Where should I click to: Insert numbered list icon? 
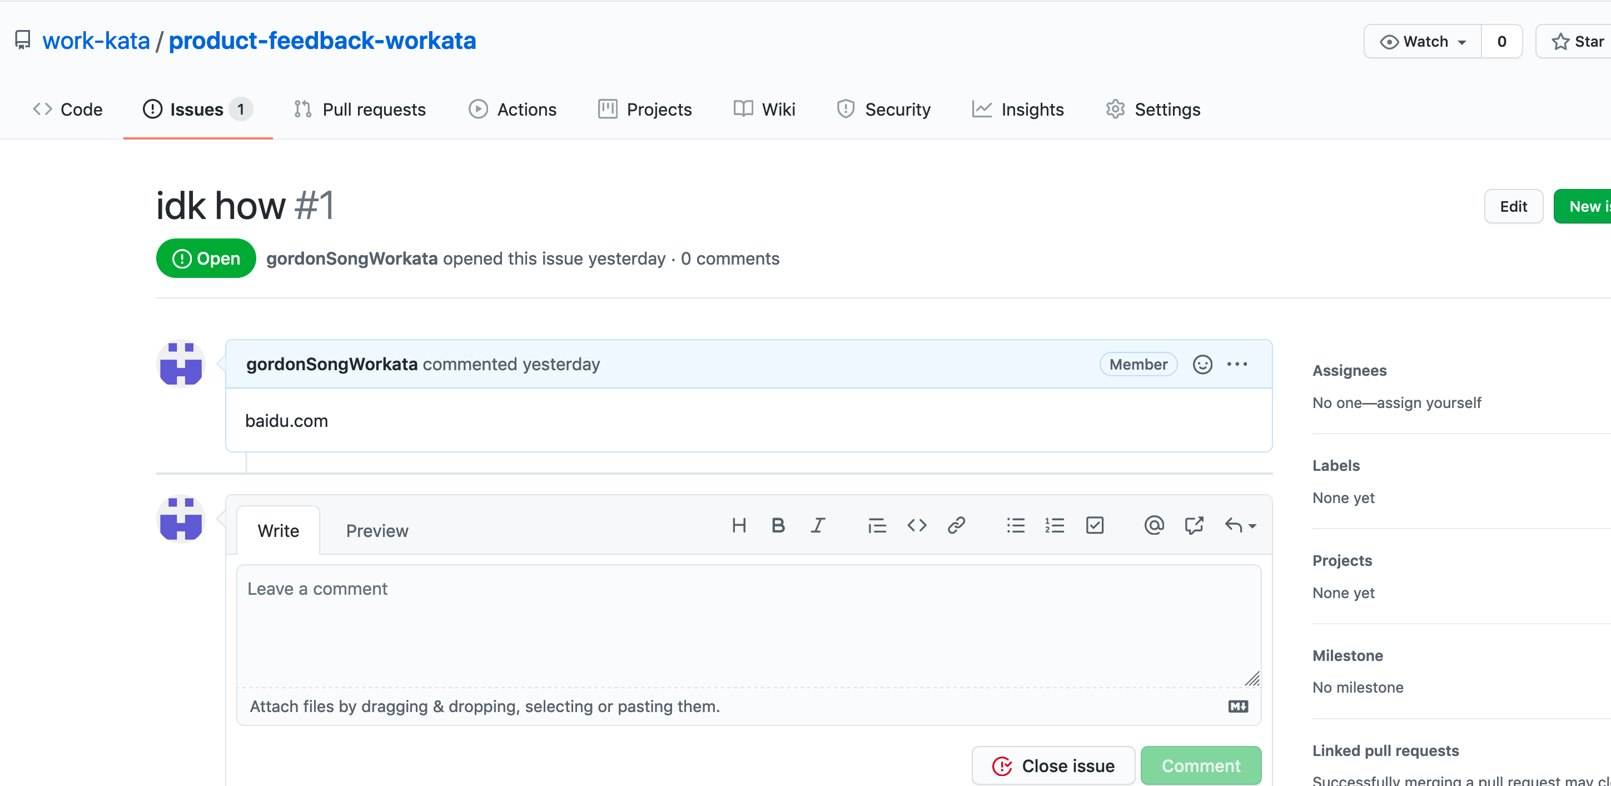click(1055, 525)
